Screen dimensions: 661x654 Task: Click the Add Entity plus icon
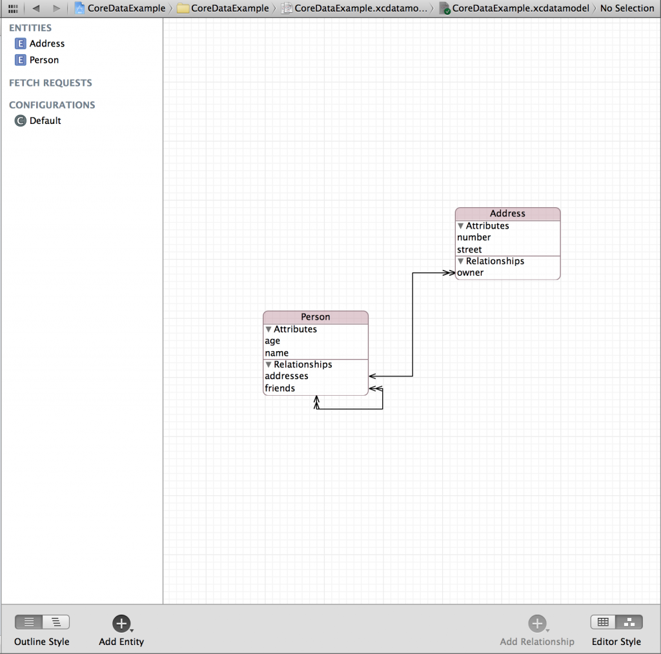[121, 623]
